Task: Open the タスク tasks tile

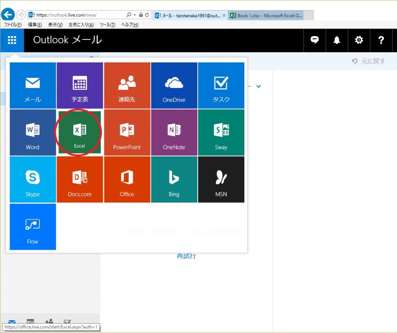Action: (x=221, y=85)
